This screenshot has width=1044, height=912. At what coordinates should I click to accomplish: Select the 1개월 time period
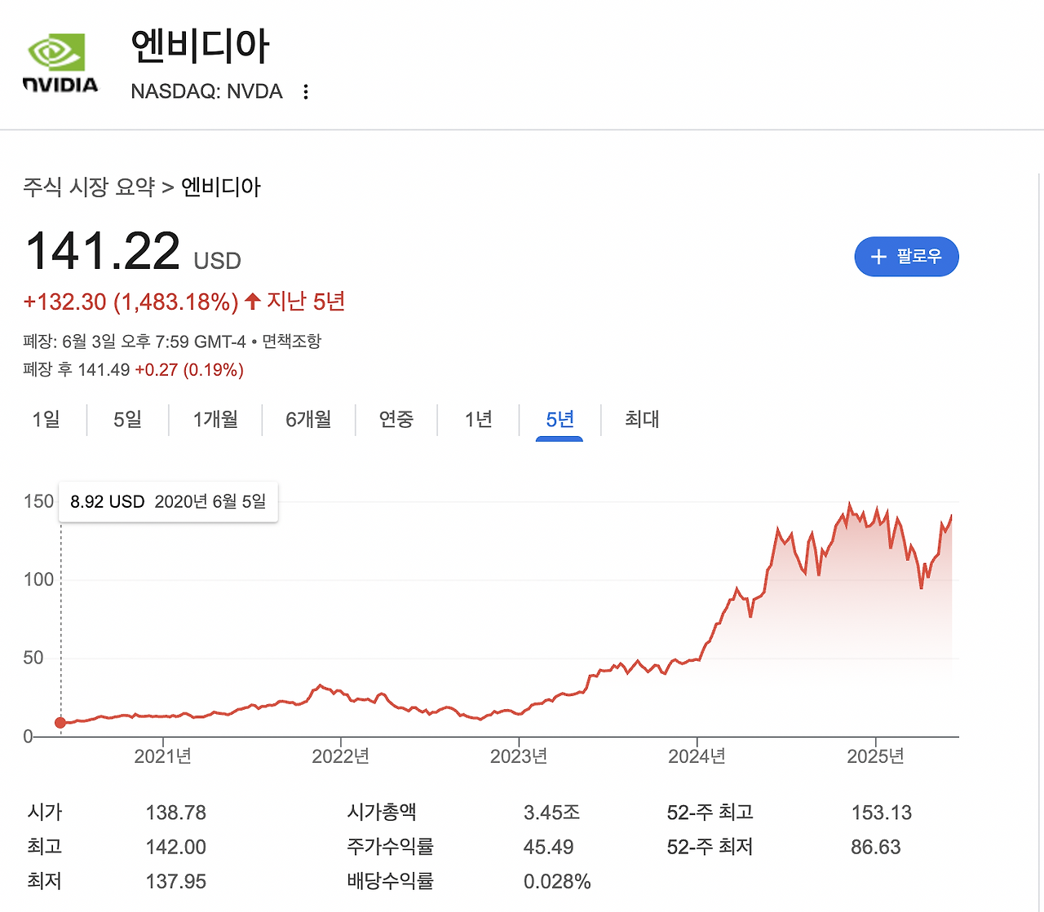coord(215,420)
